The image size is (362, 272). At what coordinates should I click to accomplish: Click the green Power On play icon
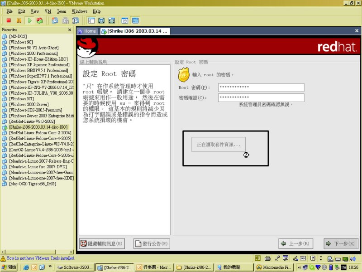29,20
